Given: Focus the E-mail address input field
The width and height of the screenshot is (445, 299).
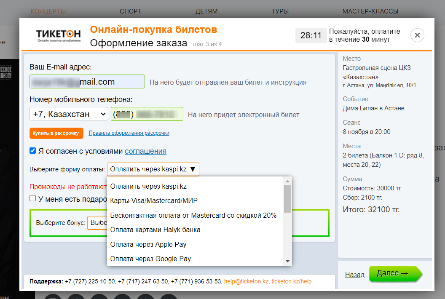Looking at the screenshot, I should click(87, 81).
